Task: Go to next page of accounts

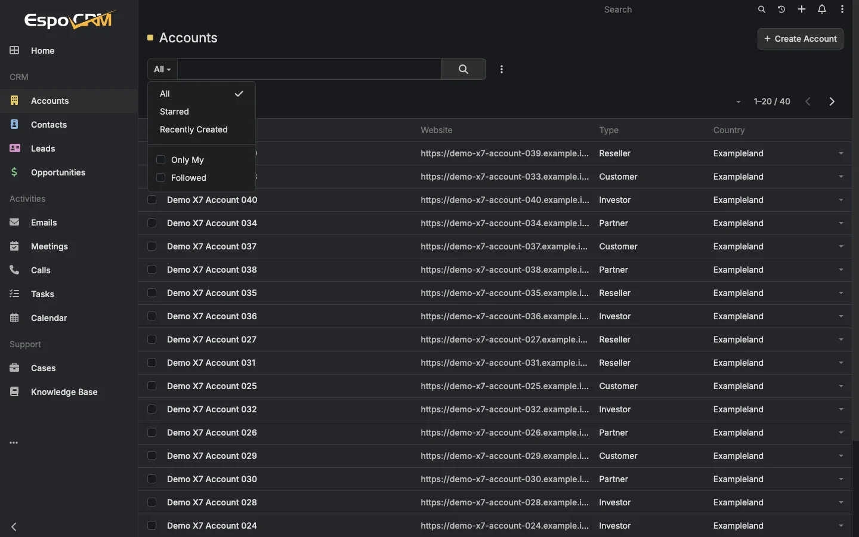Action: 832,101
